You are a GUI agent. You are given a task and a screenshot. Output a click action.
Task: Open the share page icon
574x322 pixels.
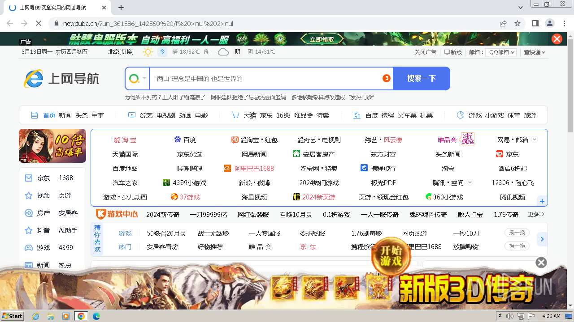point(503,23)
